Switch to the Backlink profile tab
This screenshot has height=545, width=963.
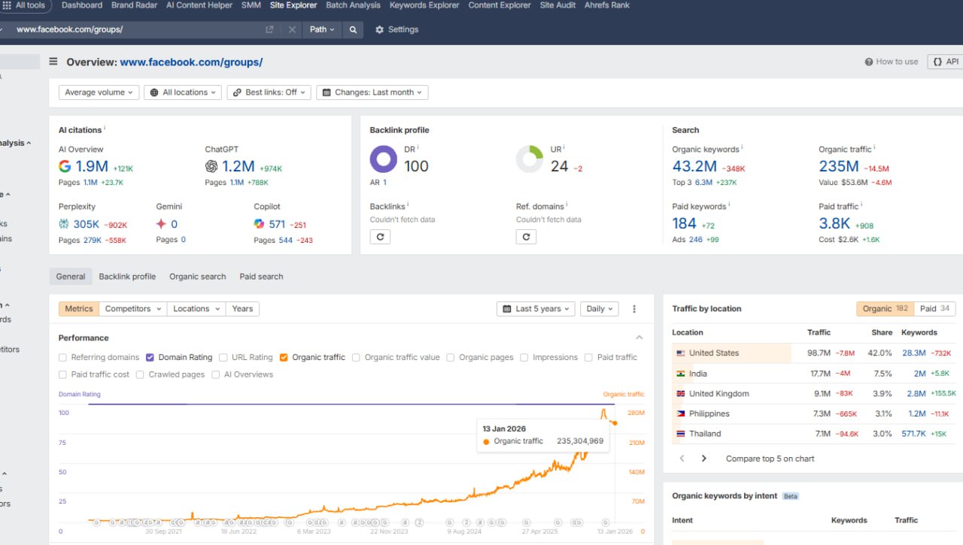point(127,277)
